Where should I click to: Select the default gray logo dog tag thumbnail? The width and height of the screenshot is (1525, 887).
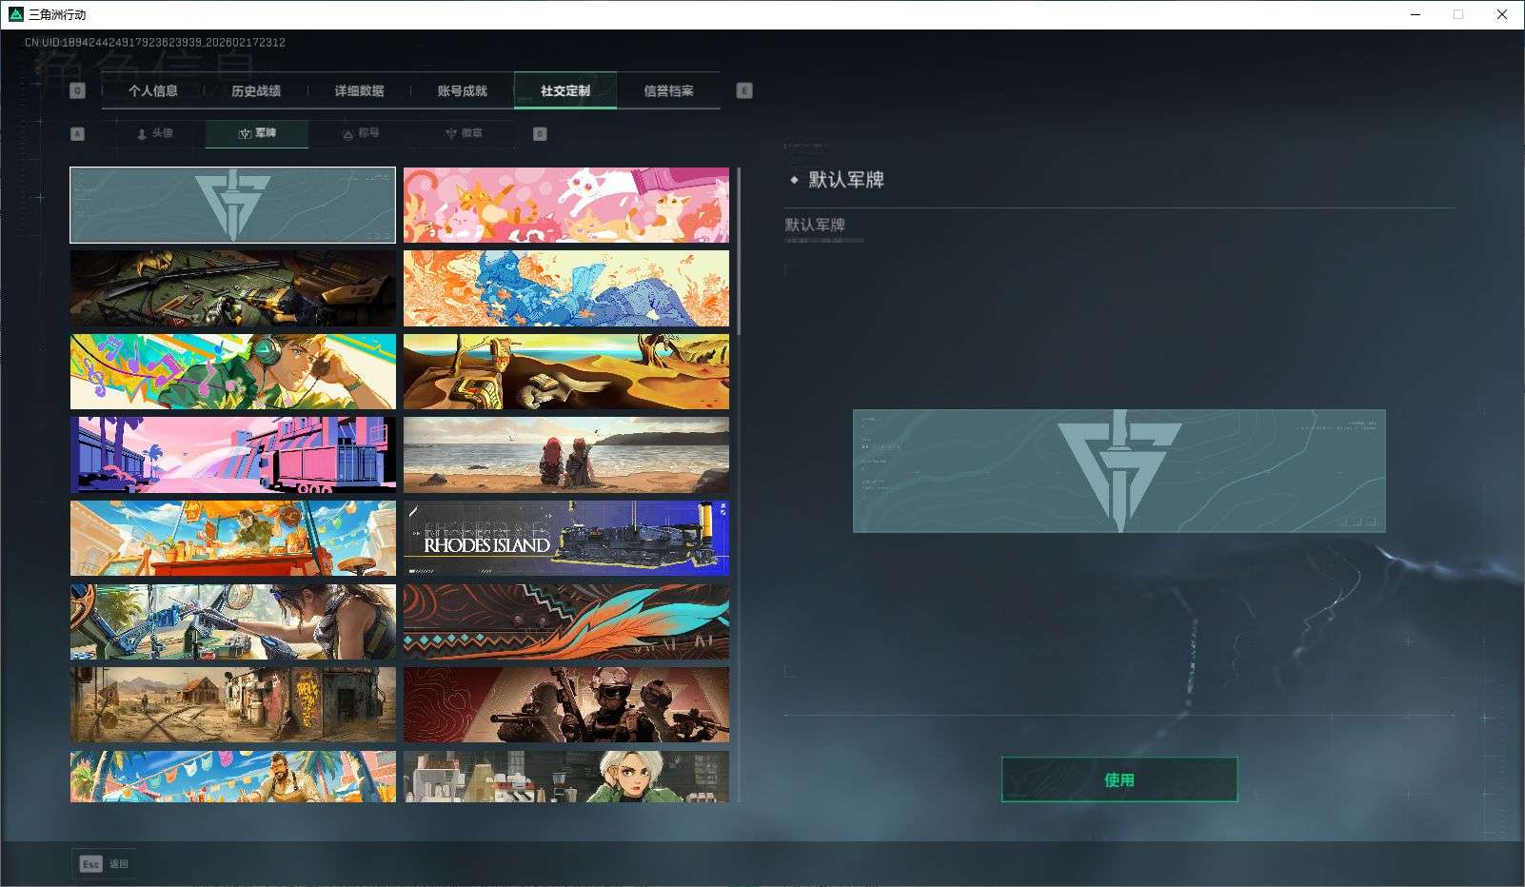[x=232, y=205]
